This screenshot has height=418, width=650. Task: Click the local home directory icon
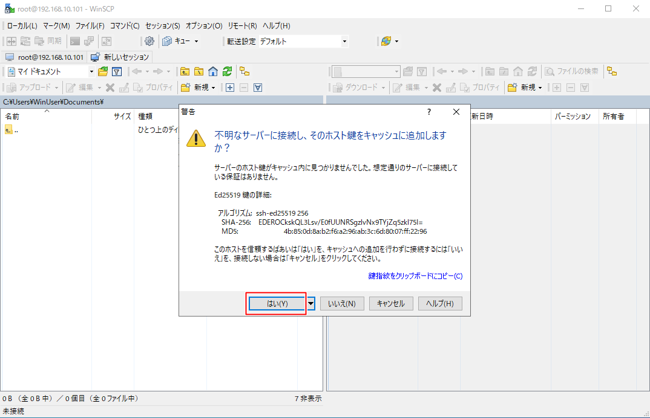[x=212, y=71]
